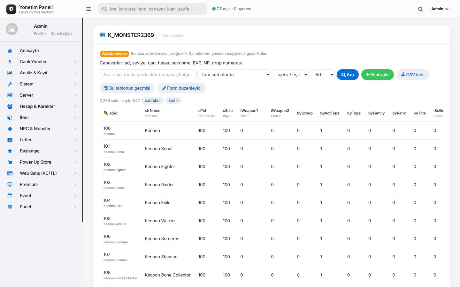Toggle sidebar with hamburger menu icon
Viewport: 460px width, 287px height.
(88, 9)
